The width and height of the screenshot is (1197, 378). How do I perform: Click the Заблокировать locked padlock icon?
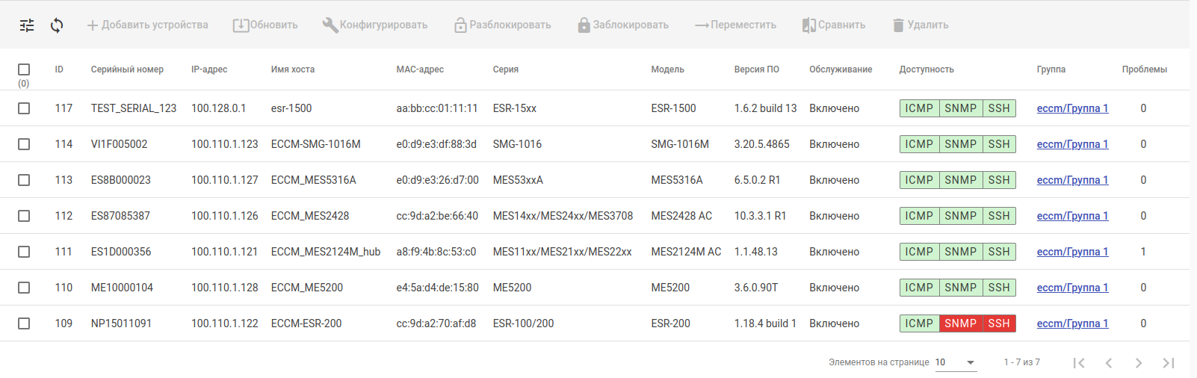click(x=584, y=25)
